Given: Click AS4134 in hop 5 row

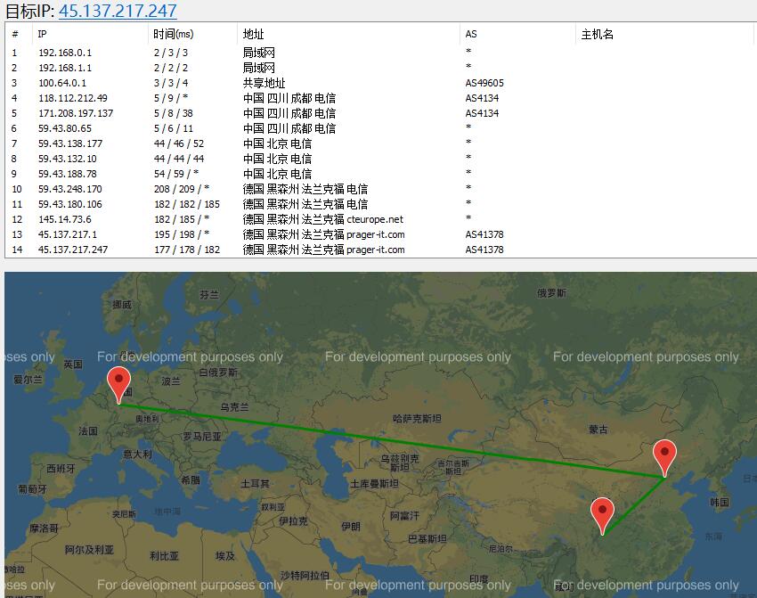Looking at the screenshot, I should tap(482, 113).
